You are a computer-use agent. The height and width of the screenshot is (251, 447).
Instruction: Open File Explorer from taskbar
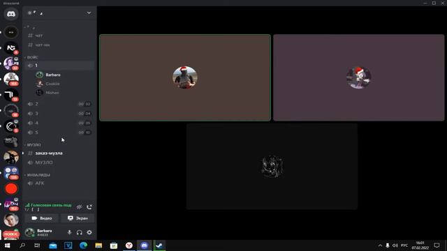coord(98,245)
